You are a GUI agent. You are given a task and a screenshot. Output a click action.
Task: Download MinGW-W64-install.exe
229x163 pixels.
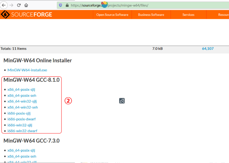[27, 70]
